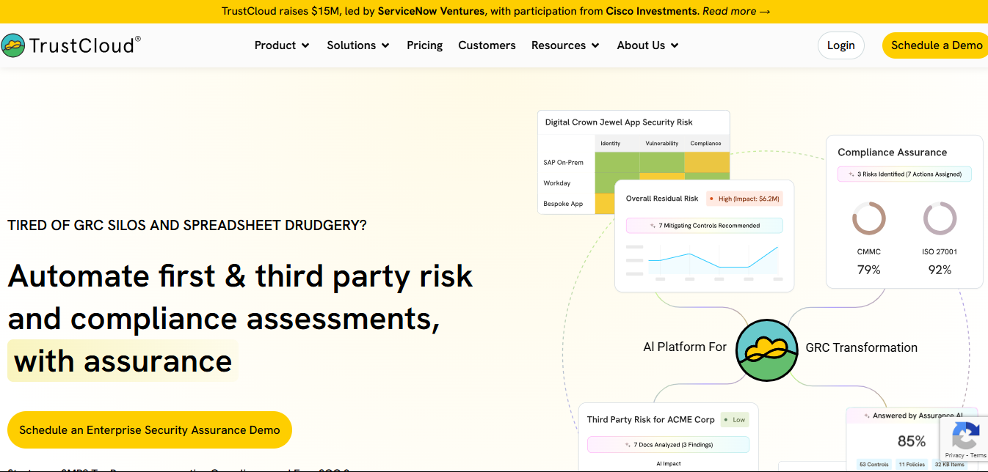Click the 'Compliance' column header
The width and height of the screenshot is (988, 472).
coord(706,144)
